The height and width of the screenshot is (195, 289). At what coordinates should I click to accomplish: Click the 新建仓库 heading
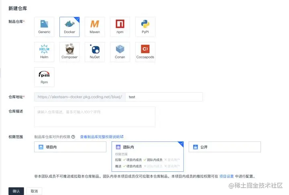[18, 8]
